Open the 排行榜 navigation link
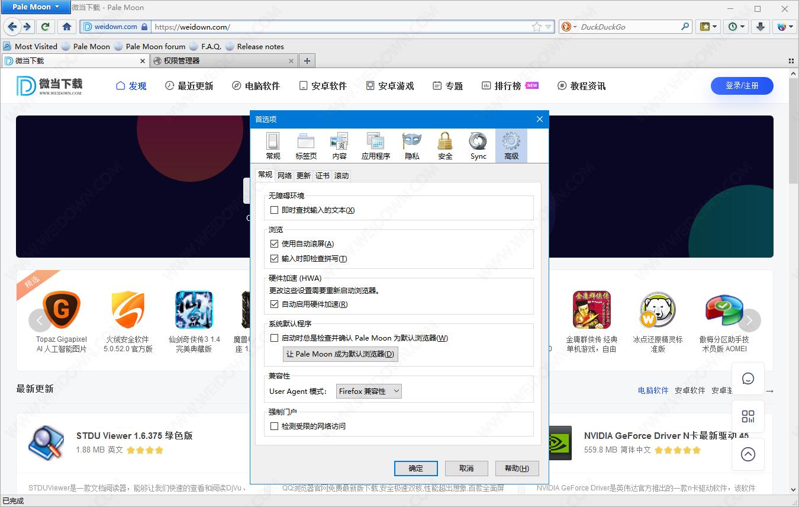The height and width of the screenshot is (507, 799). [510, 86]
